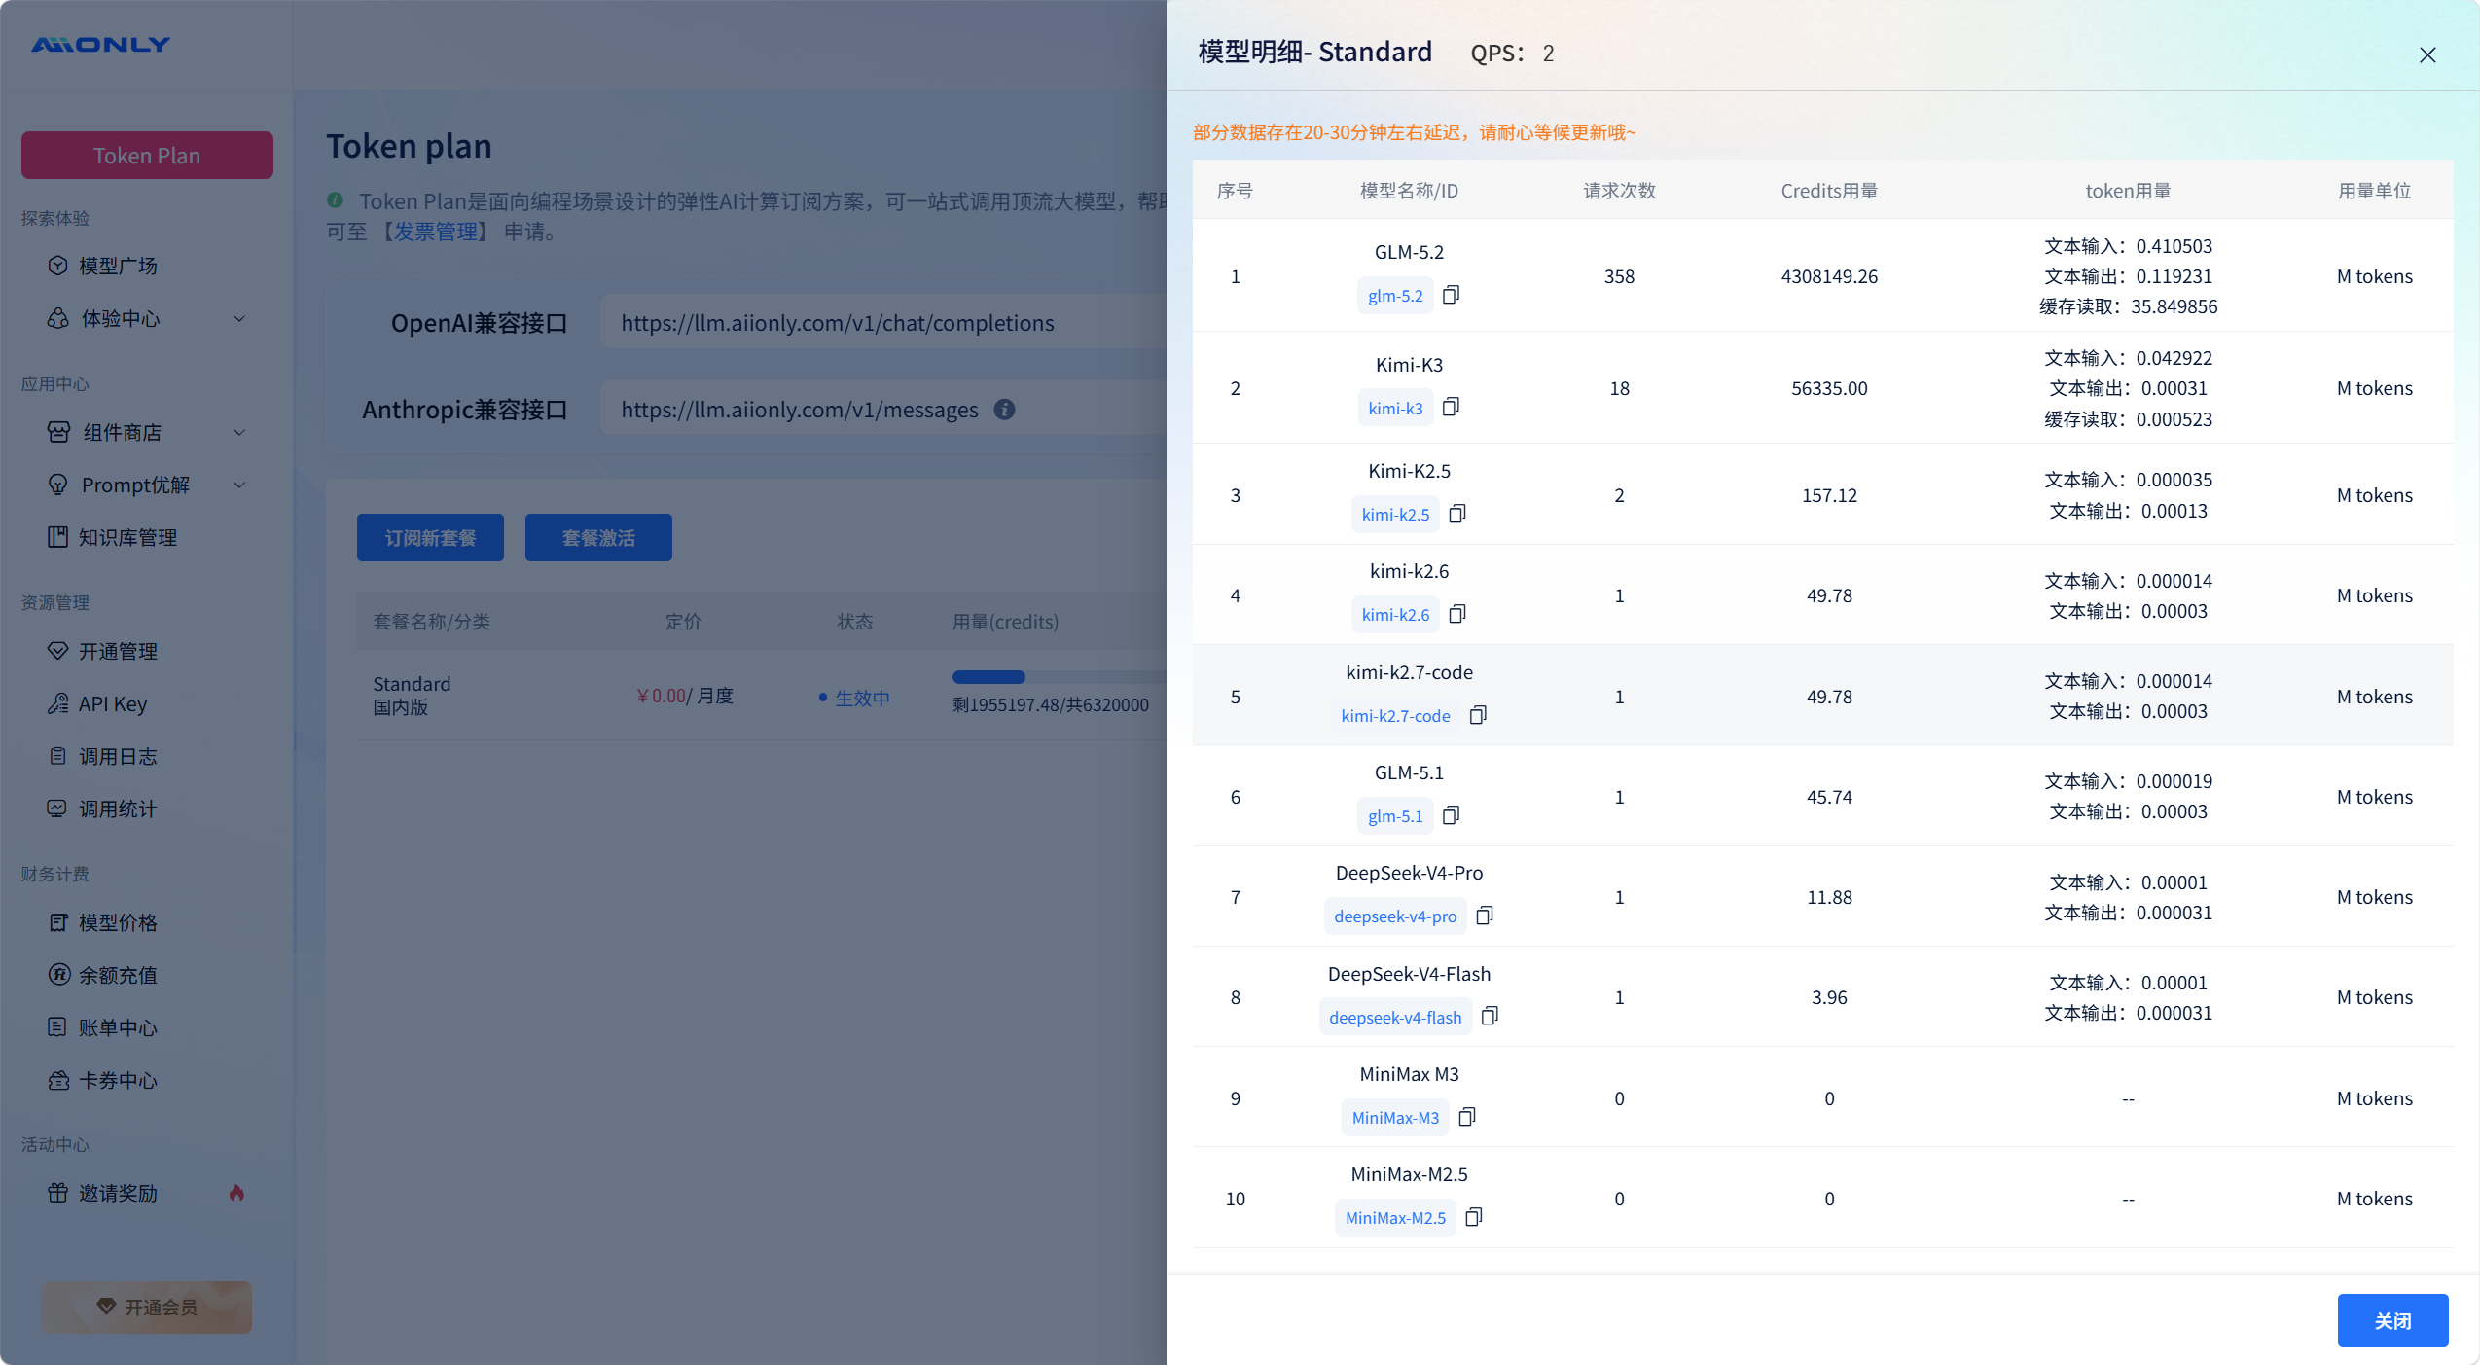
Task: Click the 余额充值 coin icon
Action: coord(59,975)
